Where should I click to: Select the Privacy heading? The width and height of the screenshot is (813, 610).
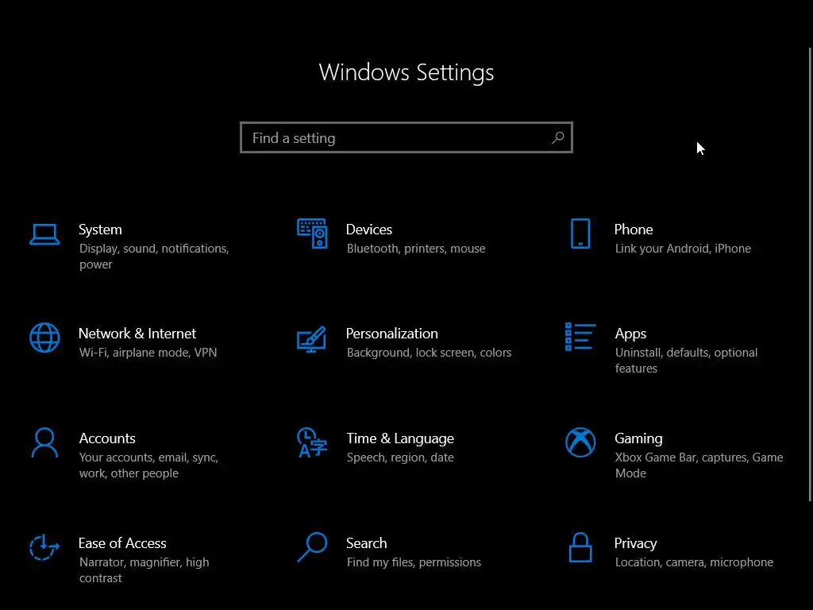click(636, 543)
